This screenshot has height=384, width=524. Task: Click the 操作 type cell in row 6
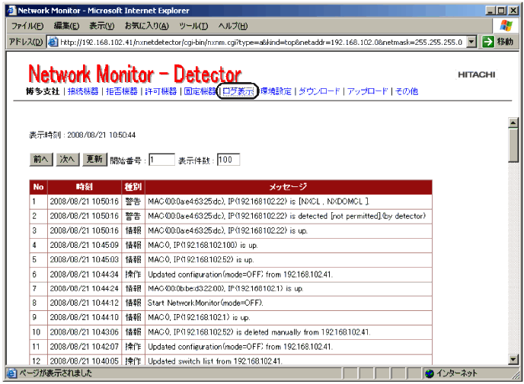[x=133, y=275]
